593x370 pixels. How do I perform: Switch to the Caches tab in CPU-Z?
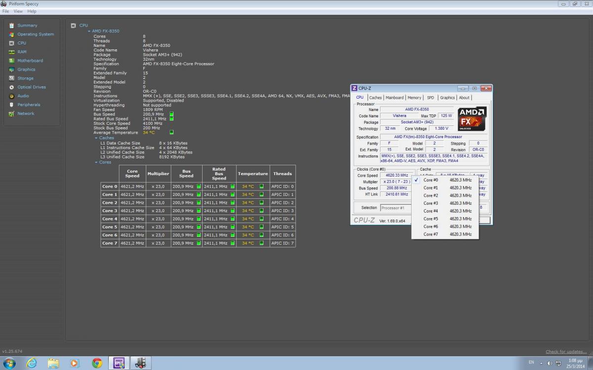pos(376,98)
